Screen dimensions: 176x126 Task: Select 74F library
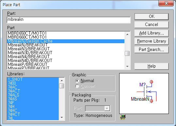tap(33, 103)
